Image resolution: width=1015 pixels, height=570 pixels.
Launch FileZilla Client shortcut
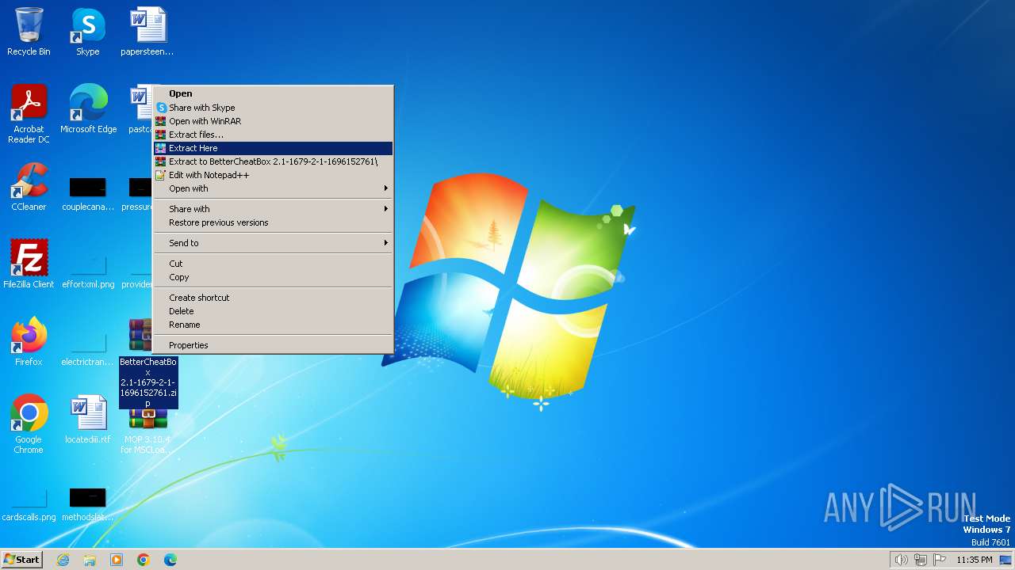click(x=29, y=264)
